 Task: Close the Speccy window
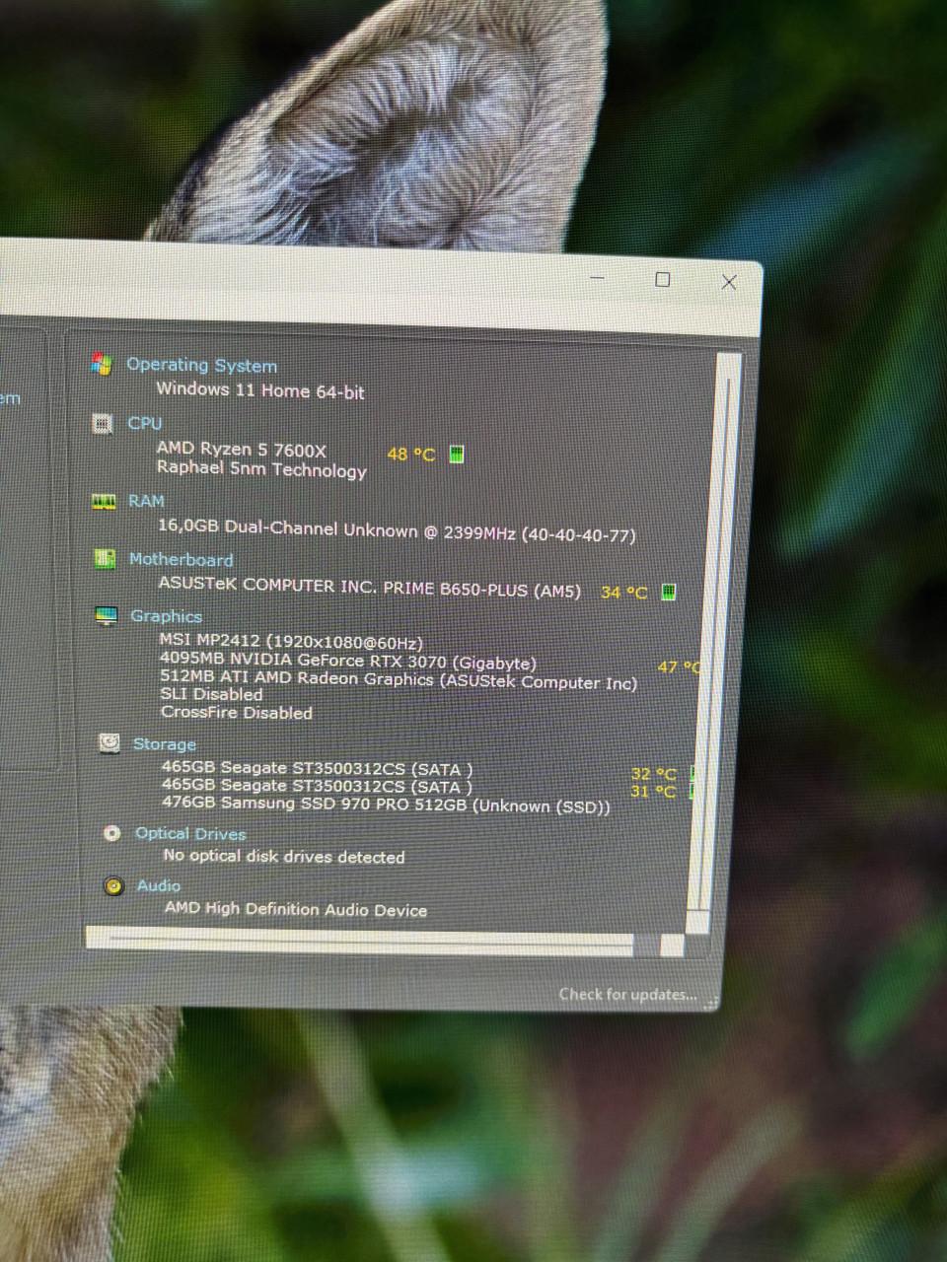(729, 282)
